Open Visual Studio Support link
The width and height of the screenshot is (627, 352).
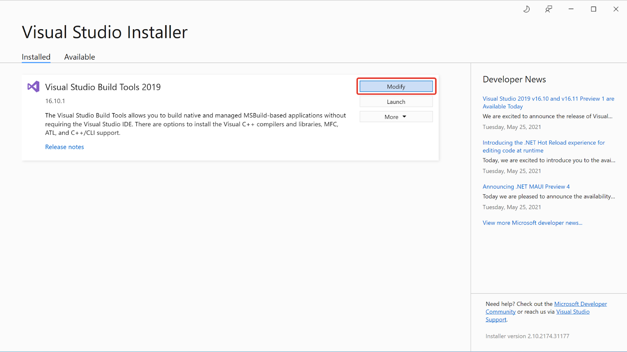(x=573, y=312)
